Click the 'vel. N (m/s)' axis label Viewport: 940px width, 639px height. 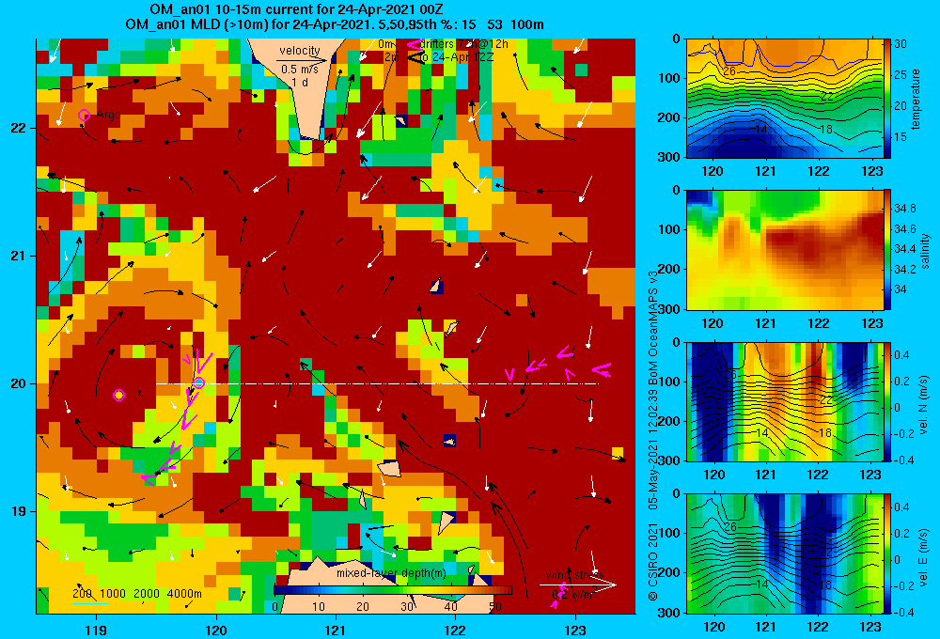(924, 405)
